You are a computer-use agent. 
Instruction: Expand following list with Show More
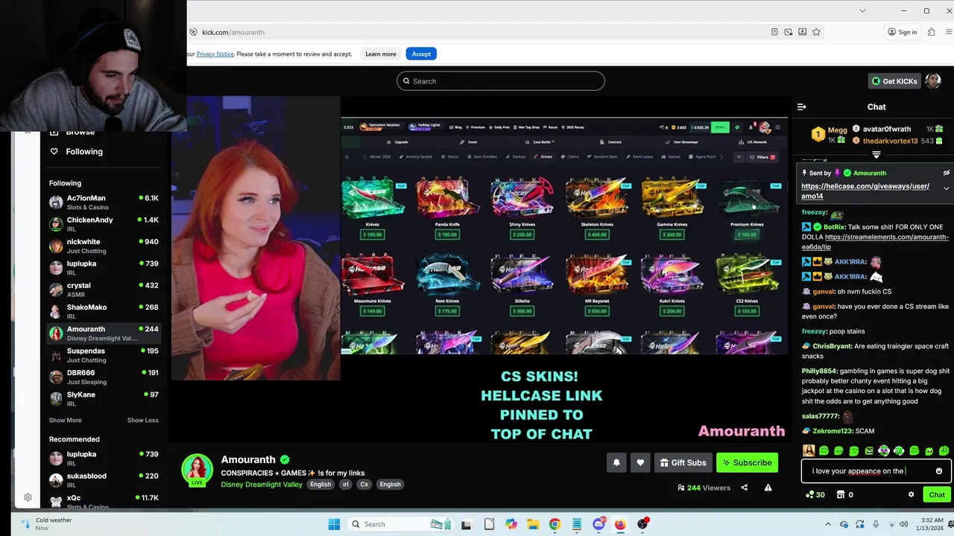[x=65, y=420]
